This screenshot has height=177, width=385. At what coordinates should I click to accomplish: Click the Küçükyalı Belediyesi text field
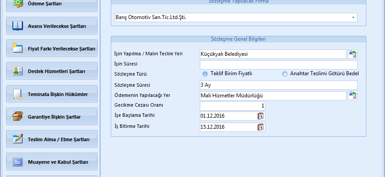tap(272, 54)
